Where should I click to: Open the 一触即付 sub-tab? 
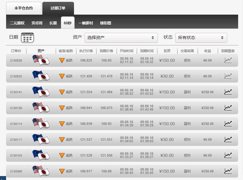[x=86, y=23]
